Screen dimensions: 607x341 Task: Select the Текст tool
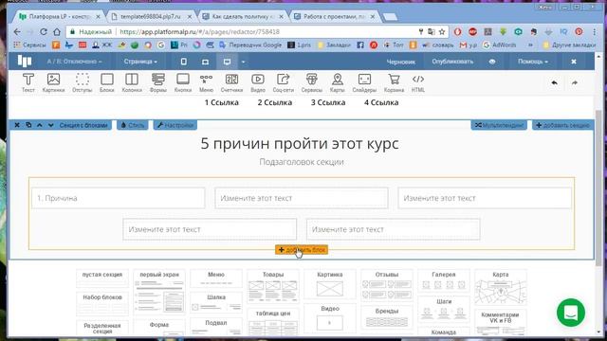tap(28, 82)
